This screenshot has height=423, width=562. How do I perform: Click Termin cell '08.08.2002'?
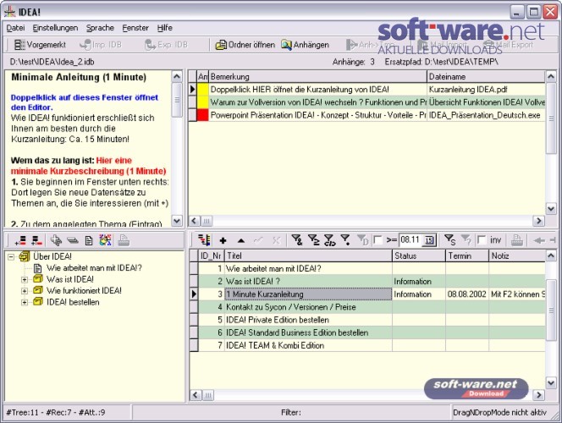(467, 294)
